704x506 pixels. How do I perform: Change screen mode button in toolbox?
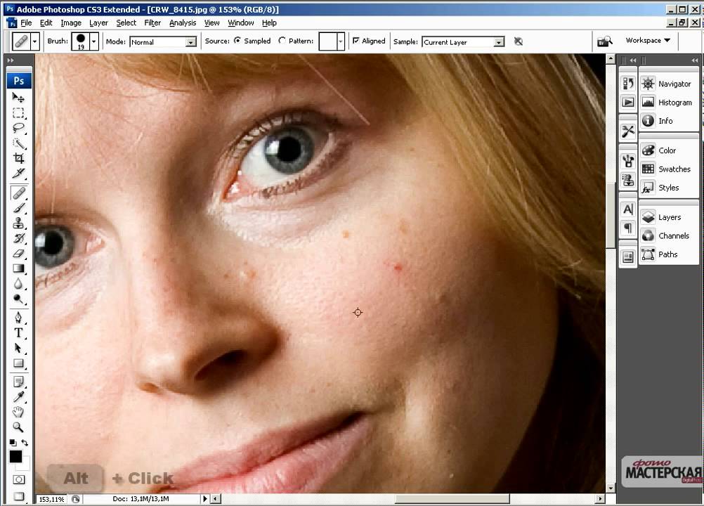coord(18,496)
